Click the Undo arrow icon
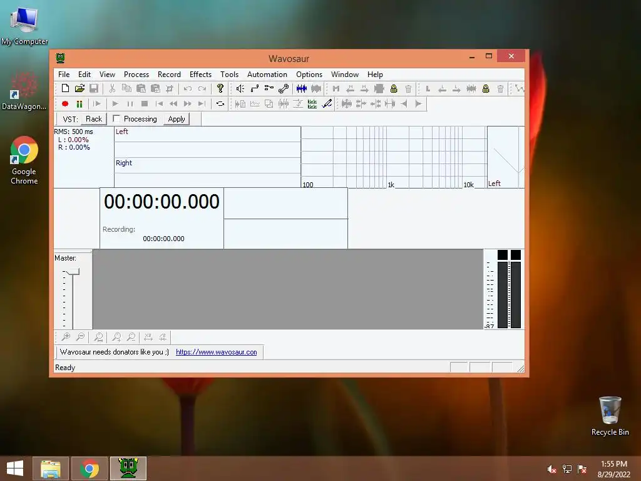The image size is (641, 481). [188, 88]
